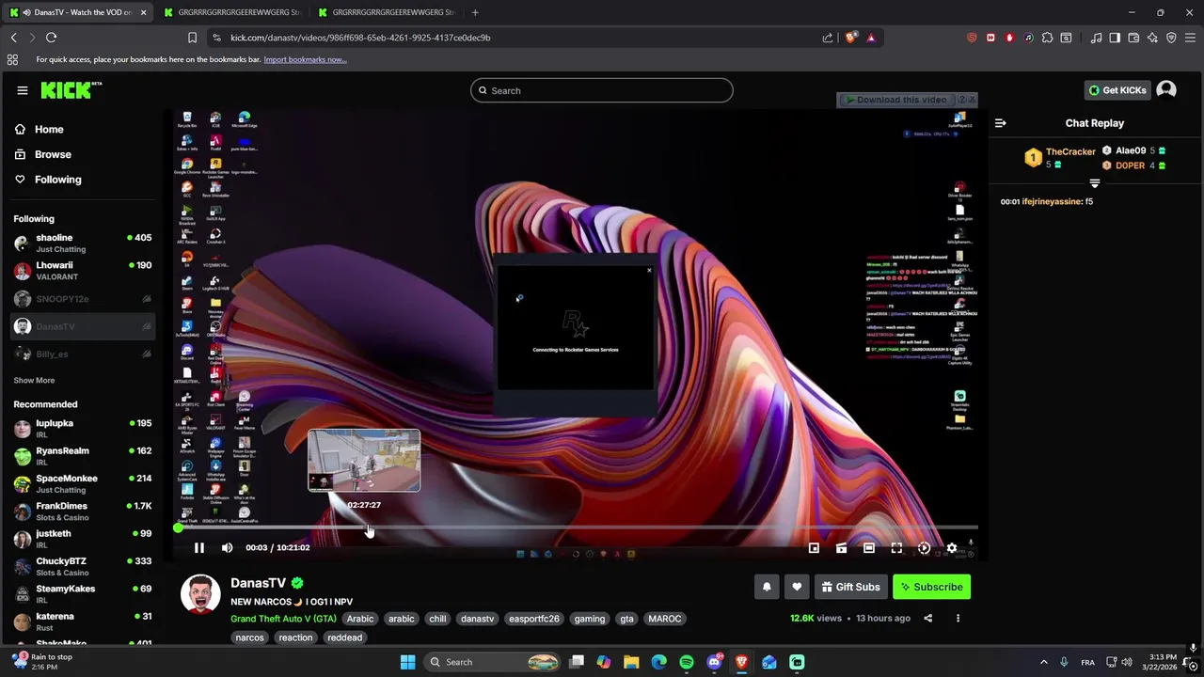Viewport: 1204px width, 677px height.
Task: Bookmark this page using the bookmark icon
Action: pos(192,38)
